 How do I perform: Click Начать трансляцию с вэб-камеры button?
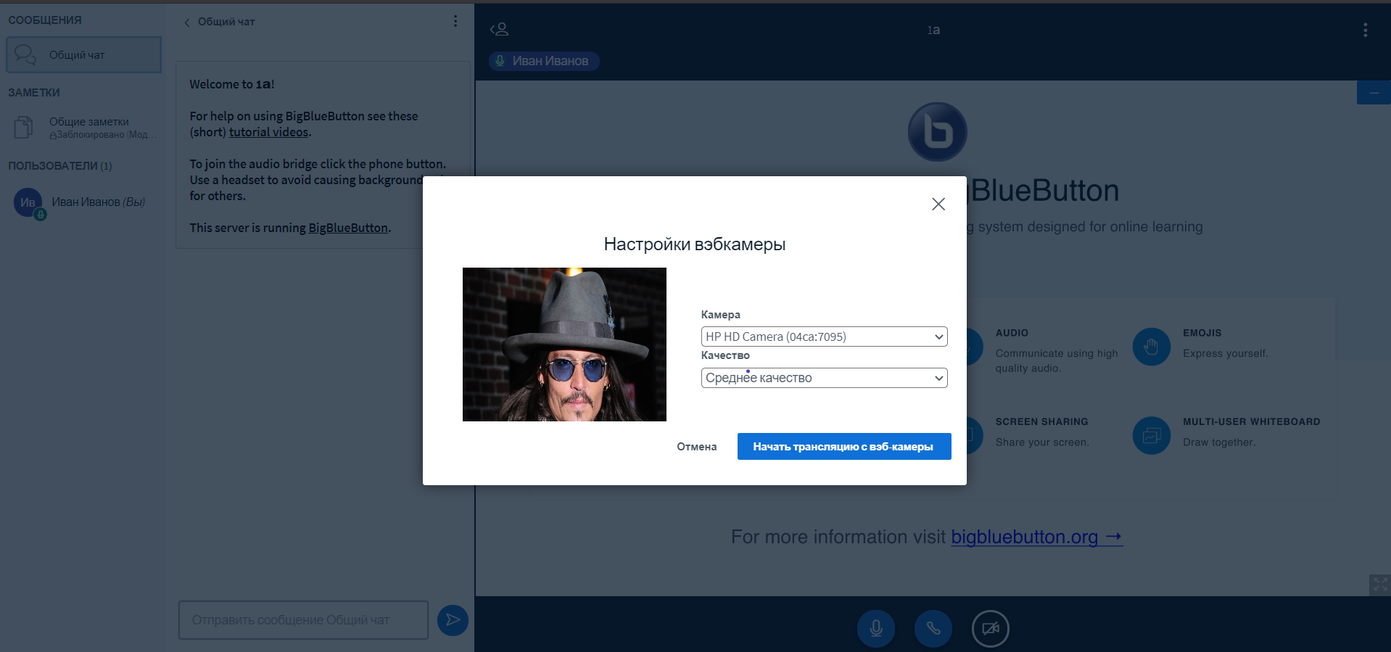[843, 447]
